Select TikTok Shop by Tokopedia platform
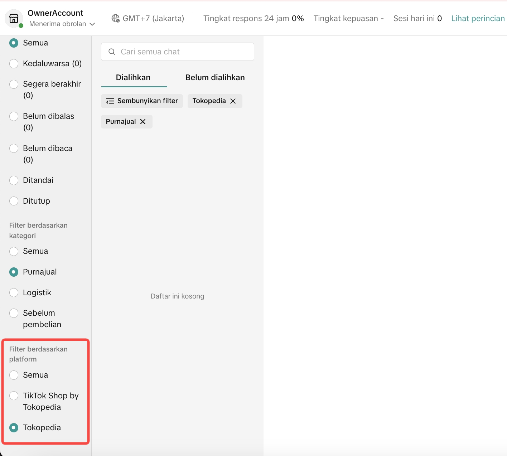 click(14, 396)
